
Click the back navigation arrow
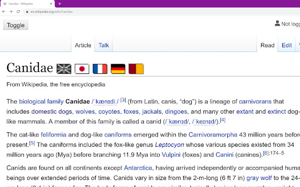tap(3, 12)
